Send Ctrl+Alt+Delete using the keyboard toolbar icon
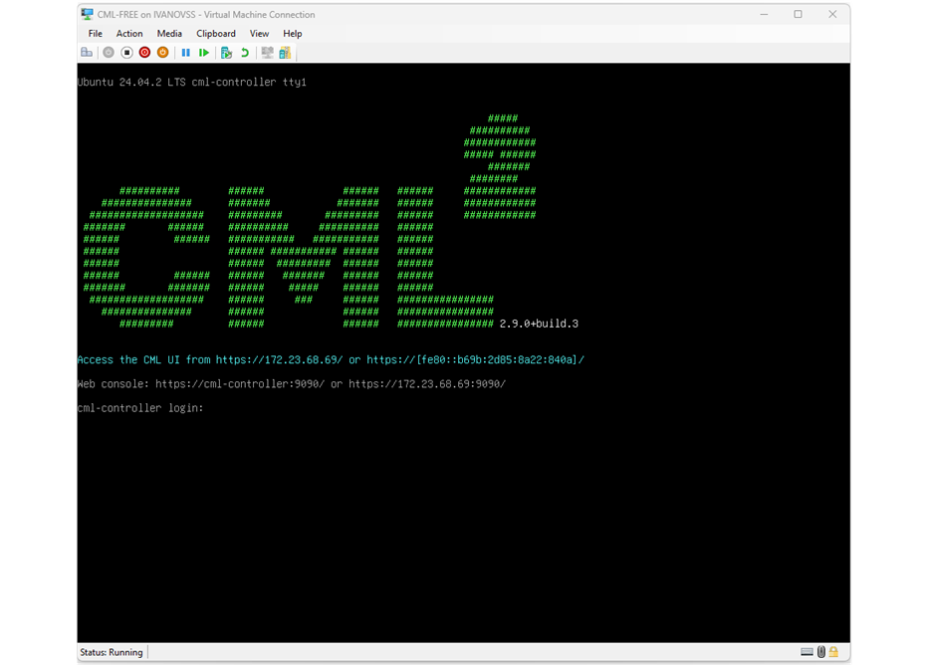The height and width of the screenshot is (665, 929). [87, 53]
